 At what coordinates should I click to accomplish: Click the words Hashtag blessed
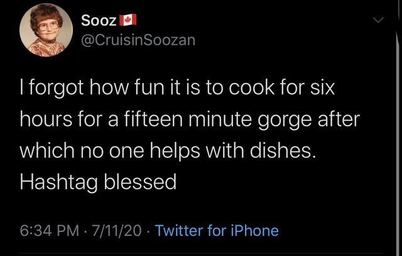97,182
